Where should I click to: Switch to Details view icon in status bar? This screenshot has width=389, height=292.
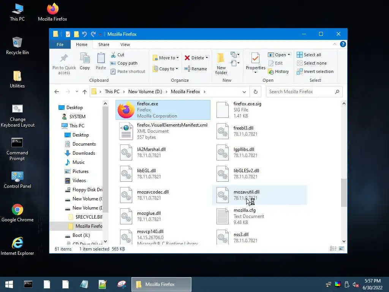click(333, 249)
